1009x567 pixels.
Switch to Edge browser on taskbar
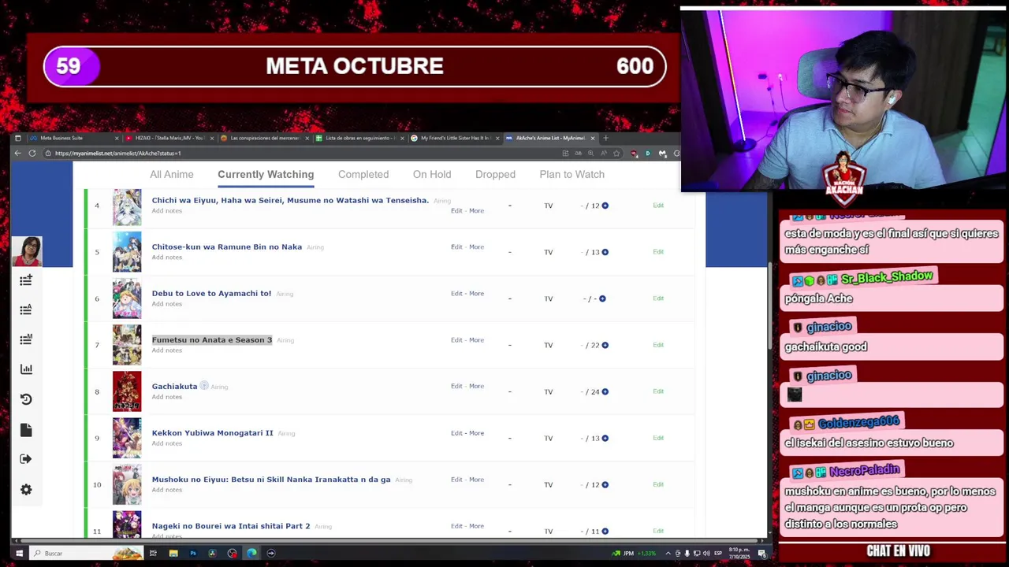click(x=251, y=554)
